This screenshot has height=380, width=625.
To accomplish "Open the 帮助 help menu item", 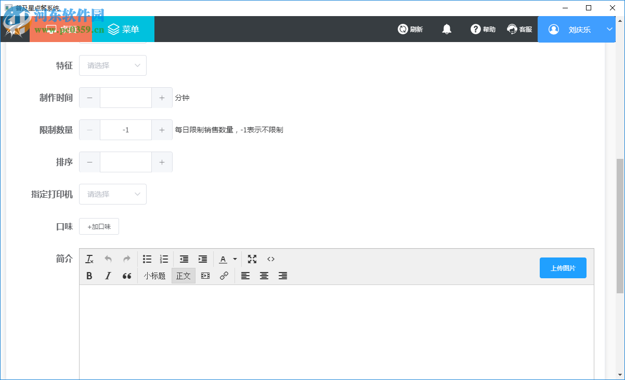I will [483, 30].
